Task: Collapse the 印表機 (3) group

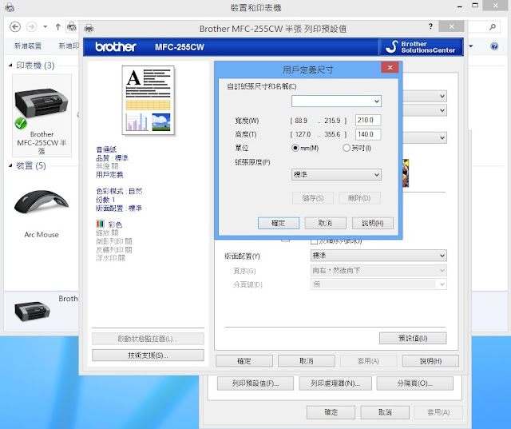Action: coord(10,66)
